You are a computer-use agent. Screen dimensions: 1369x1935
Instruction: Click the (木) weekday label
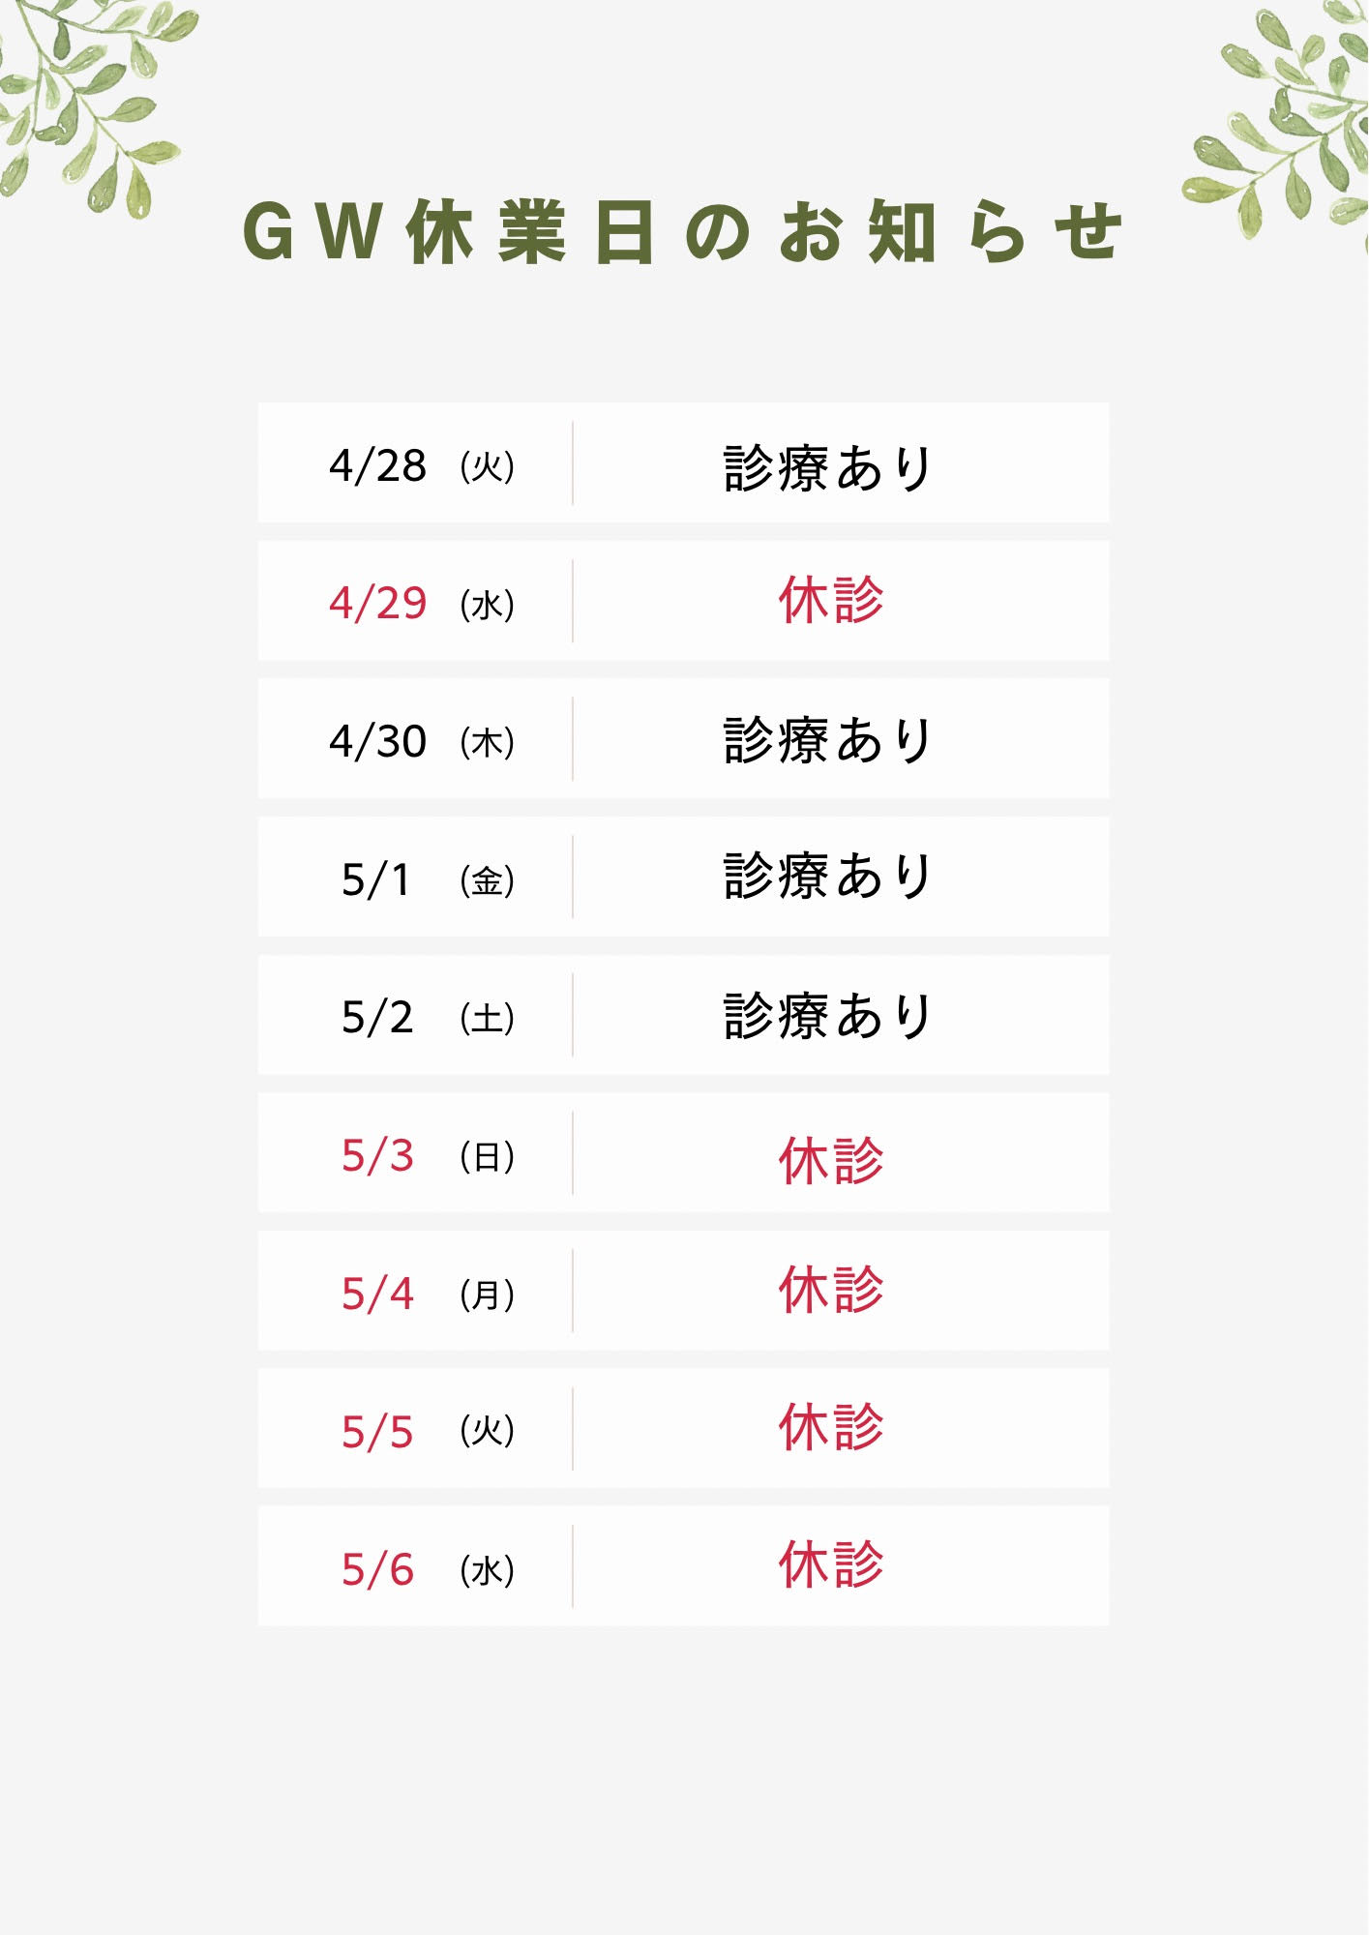coord(487,743)
